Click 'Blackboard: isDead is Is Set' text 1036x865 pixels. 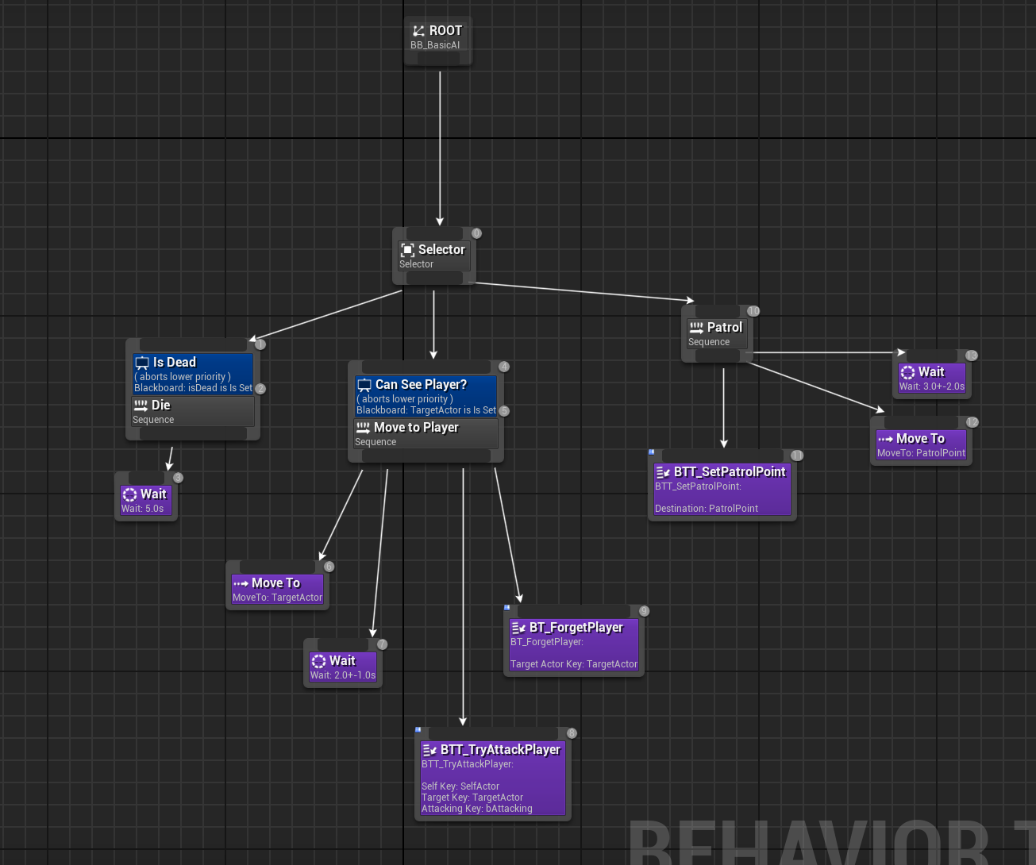tap(193, 388)
